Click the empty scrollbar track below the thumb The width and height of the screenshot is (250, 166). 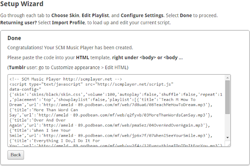point(227,129)
